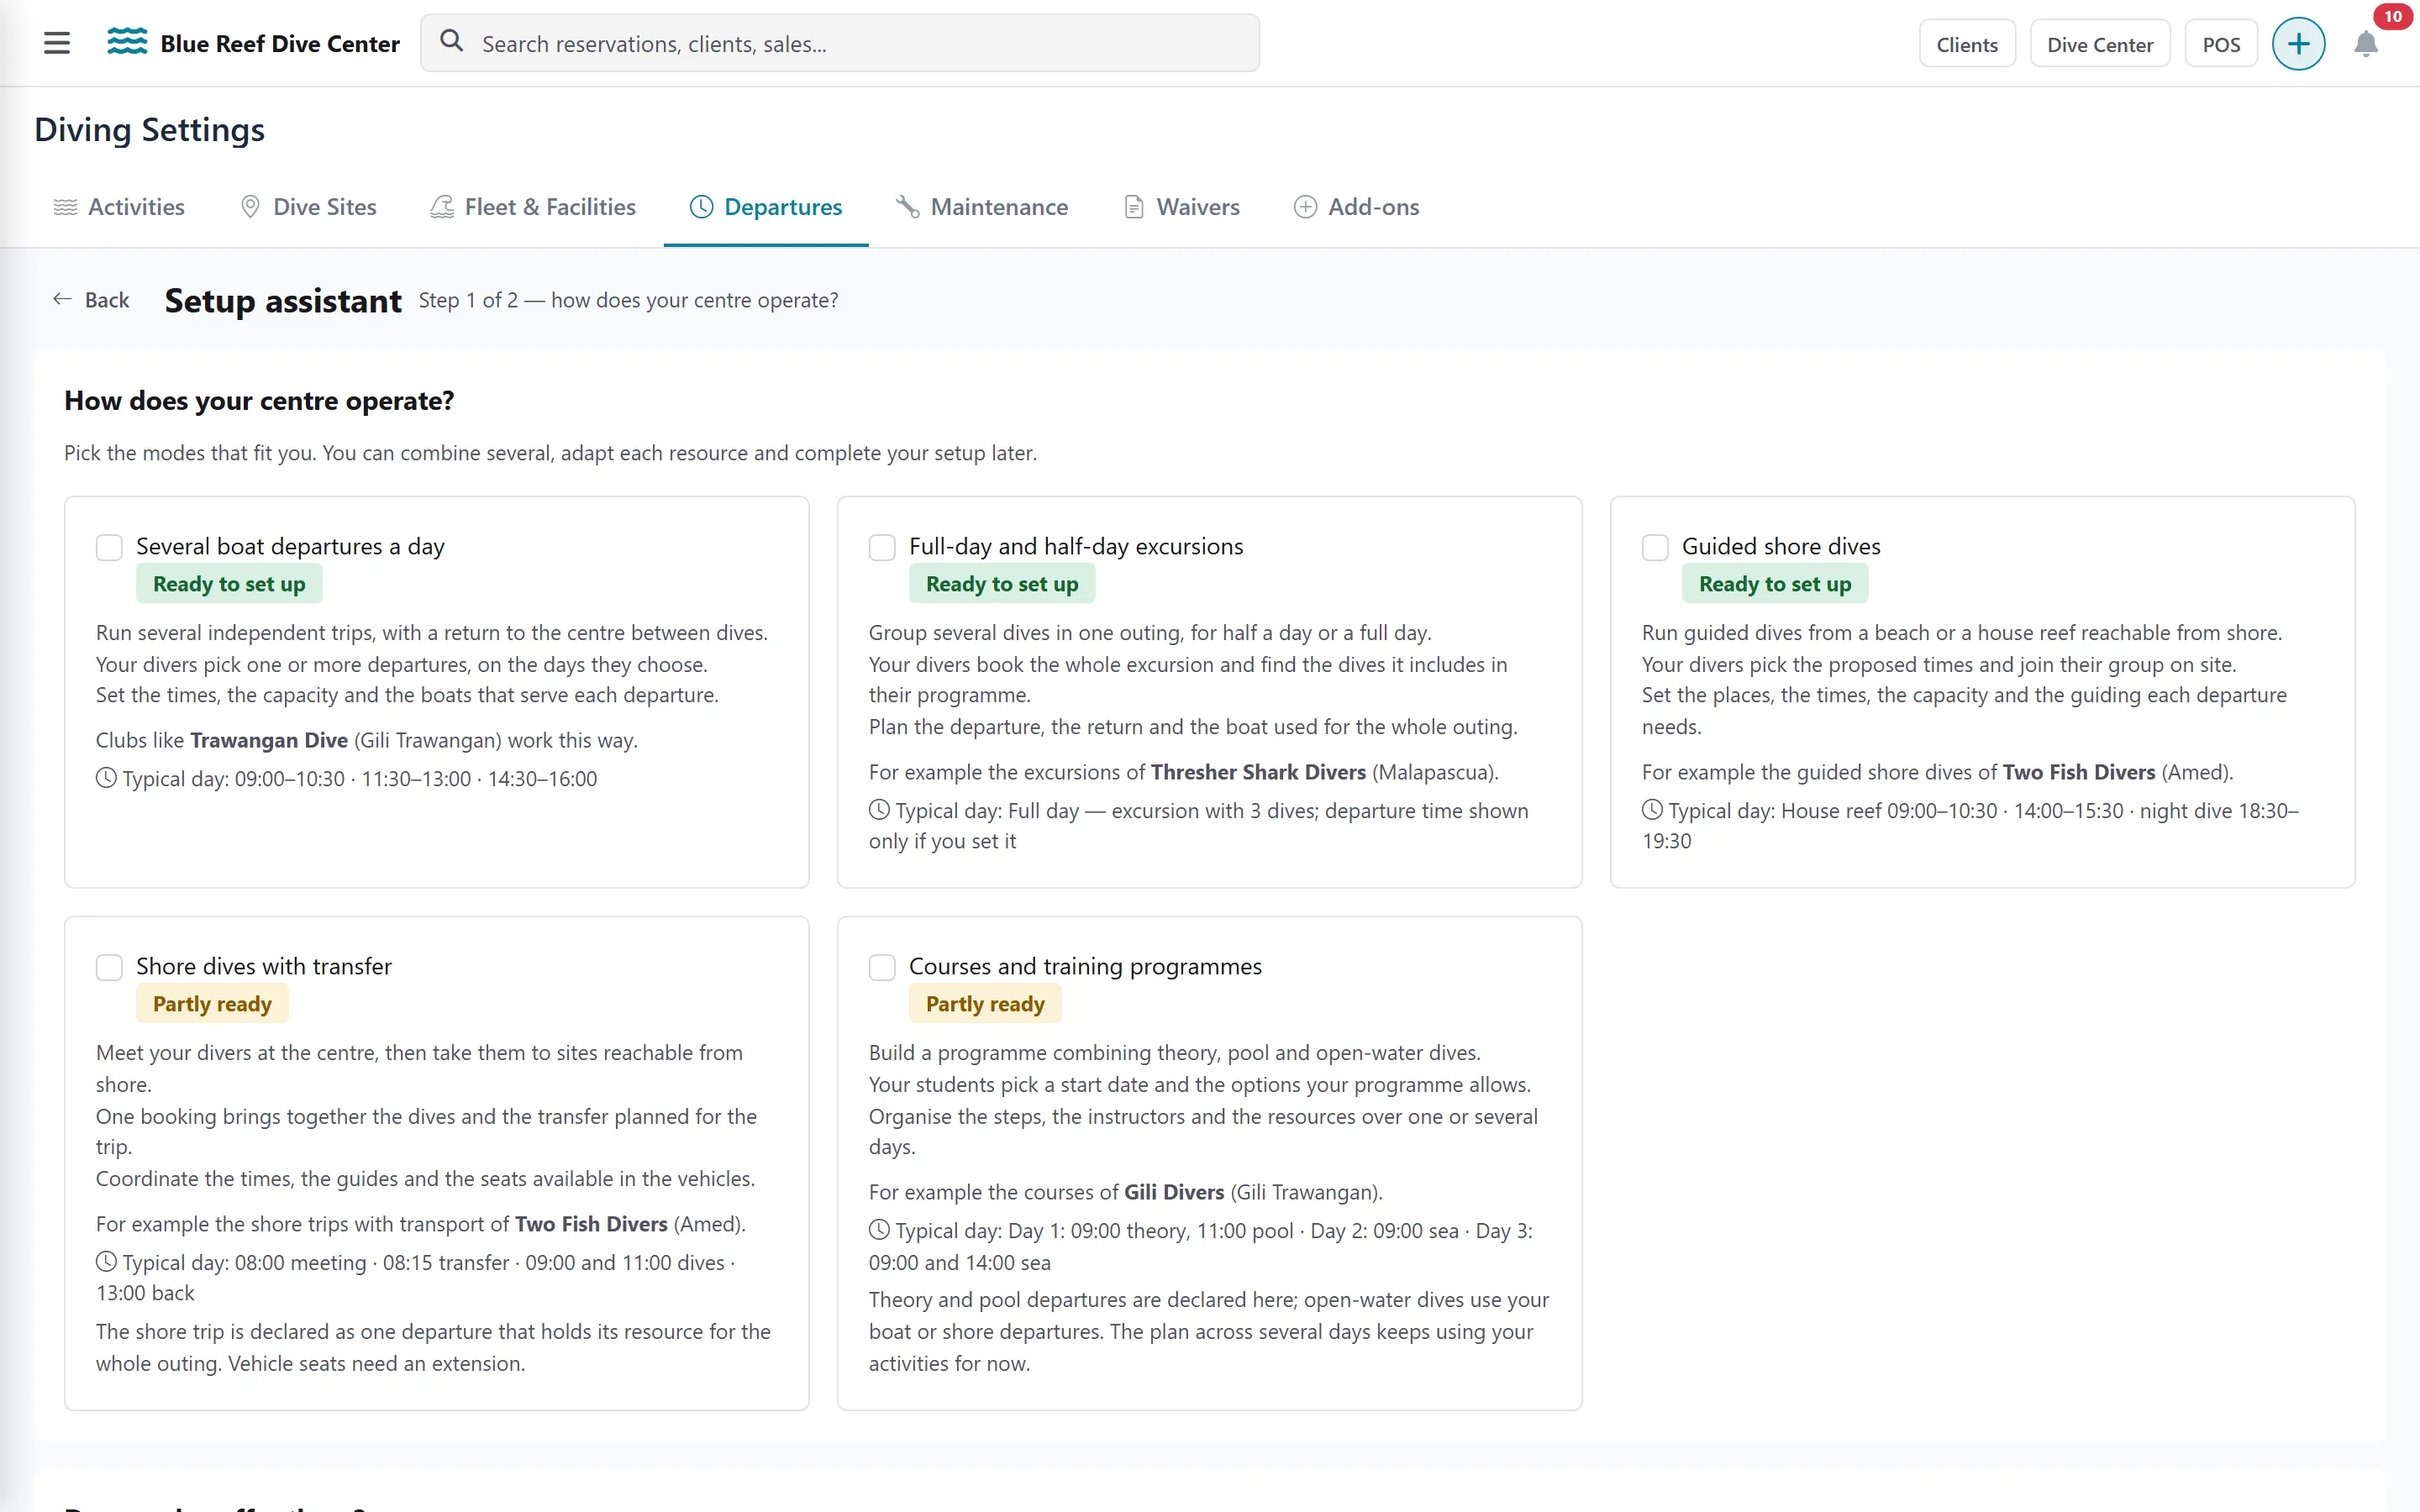Click the Blue Reef wave logo
The width and height of the screenshot is (2420, 1512).
(x=127, y=42)
